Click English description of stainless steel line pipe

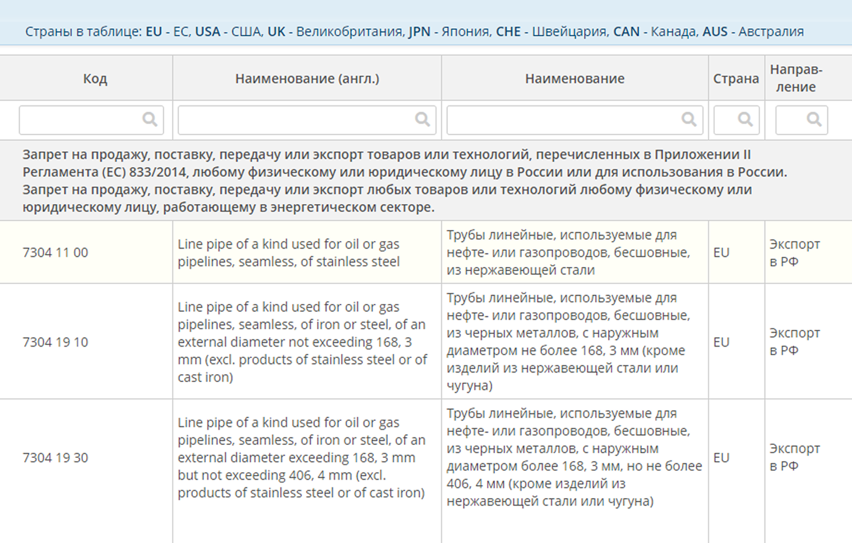[289, 253]
